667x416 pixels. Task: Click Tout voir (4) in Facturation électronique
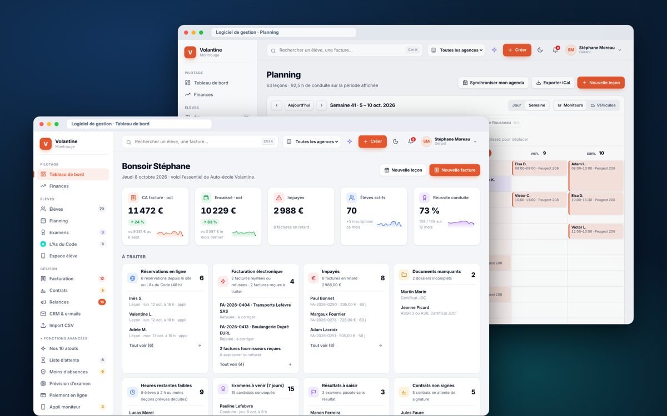point(256,364)
